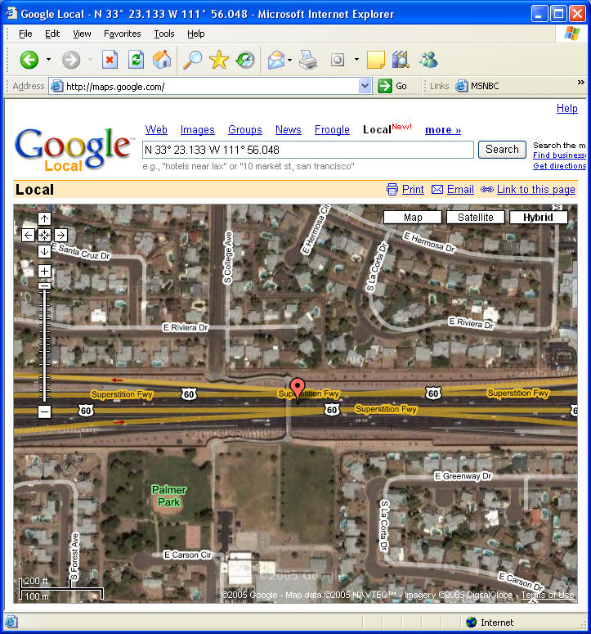Screen dimensions: 591x634
Task: Click the red location marker on map
Action: (298, 390)
